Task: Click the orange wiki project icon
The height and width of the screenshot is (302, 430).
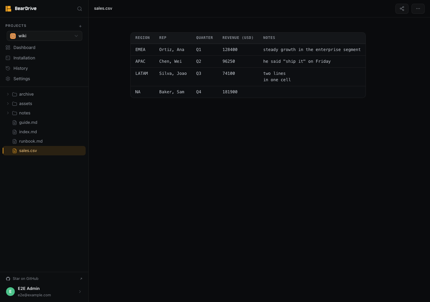Action: pyautogui.click(x=13, y=36)
